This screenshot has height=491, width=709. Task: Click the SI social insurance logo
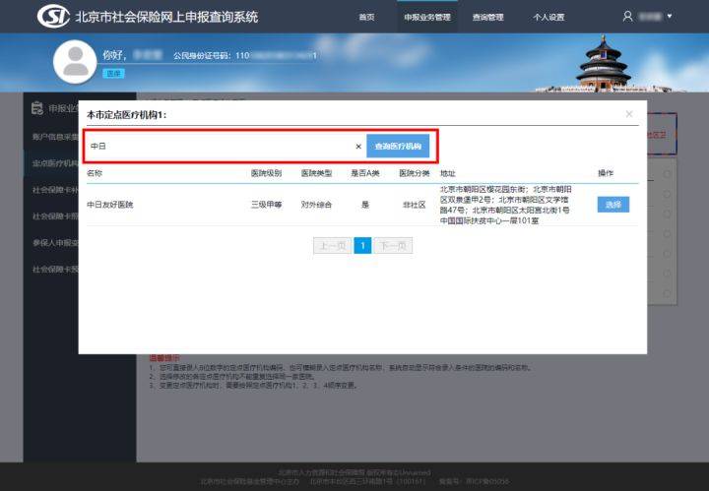point(53,17)
